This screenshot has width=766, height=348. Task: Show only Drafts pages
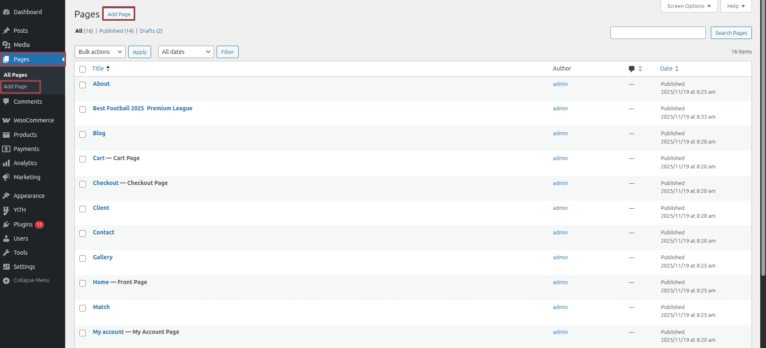click(147, 31)
